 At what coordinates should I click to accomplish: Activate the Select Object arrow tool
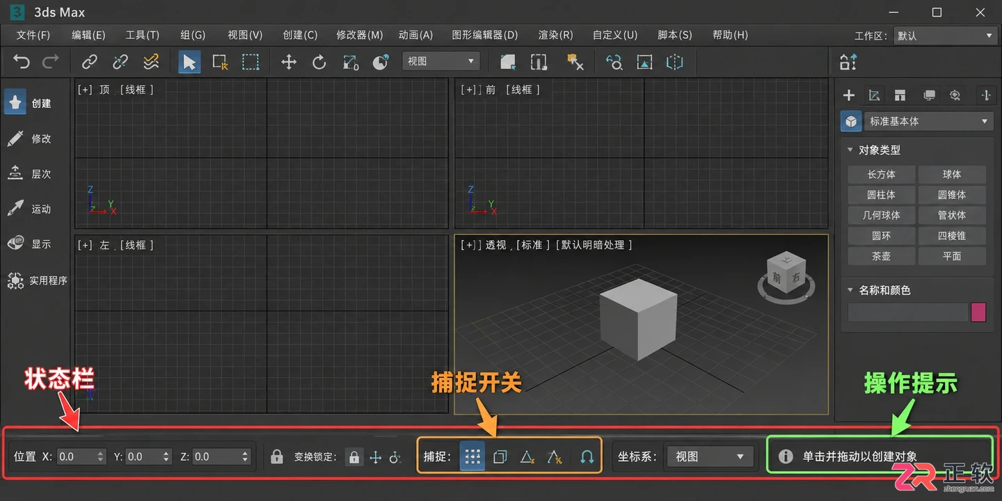click(189, 62)
